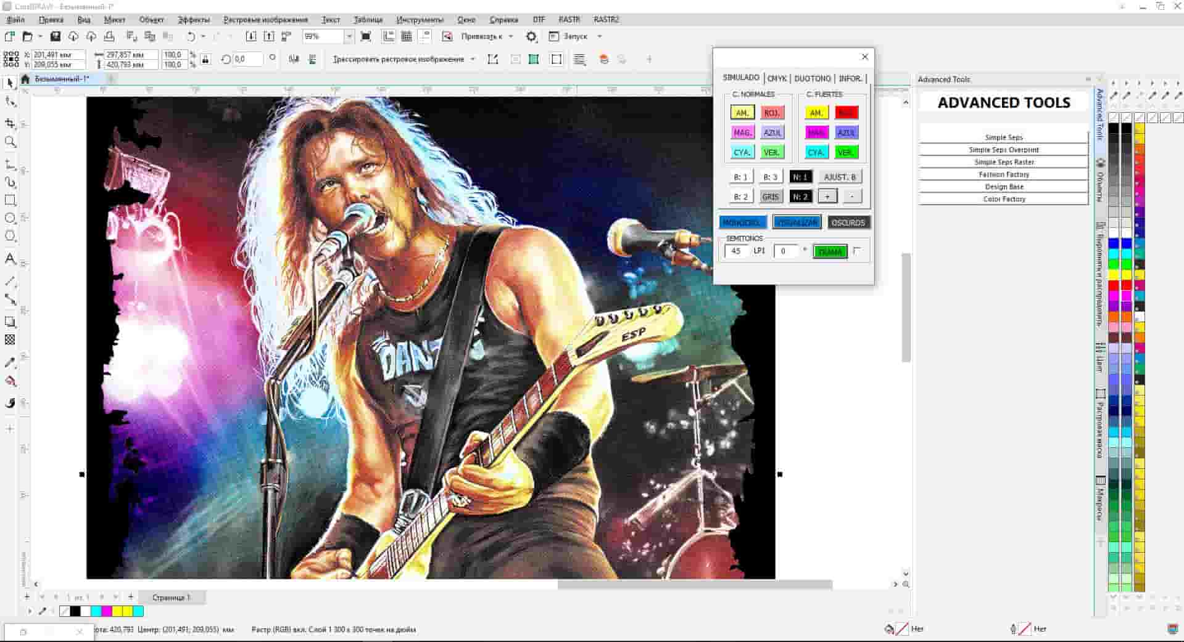The height and width of the screenshot is (642, 1184).
Task: Click the rotation angle input field
Action: (248, 59)
